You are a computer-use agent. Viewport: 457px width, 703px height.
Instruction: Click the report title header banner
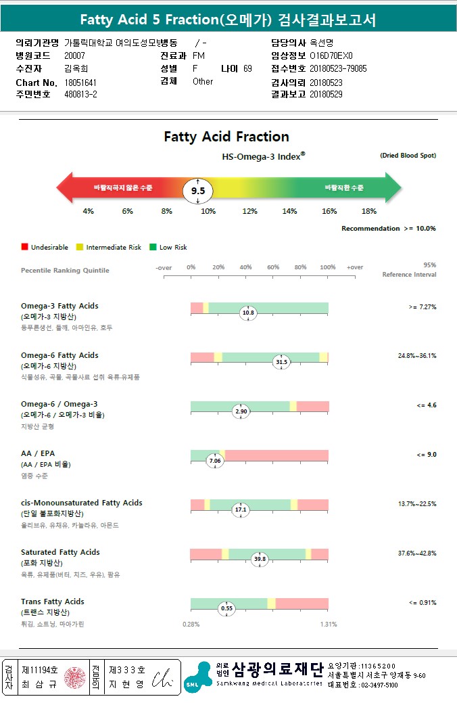pos(228,19)
